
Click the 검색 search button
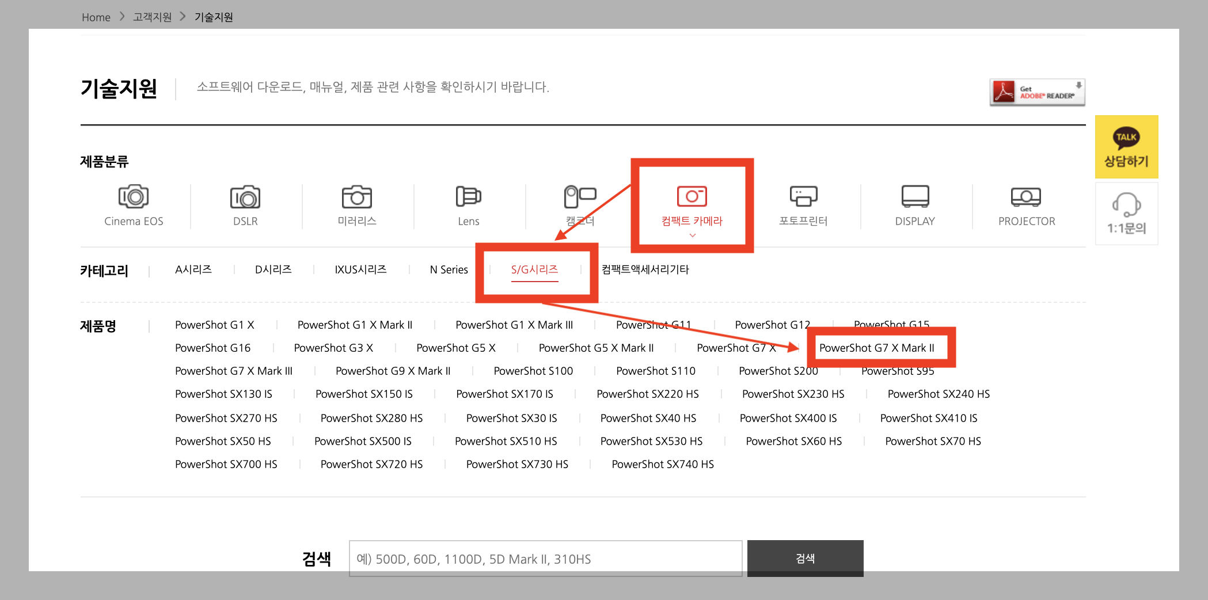pos(806,559)
